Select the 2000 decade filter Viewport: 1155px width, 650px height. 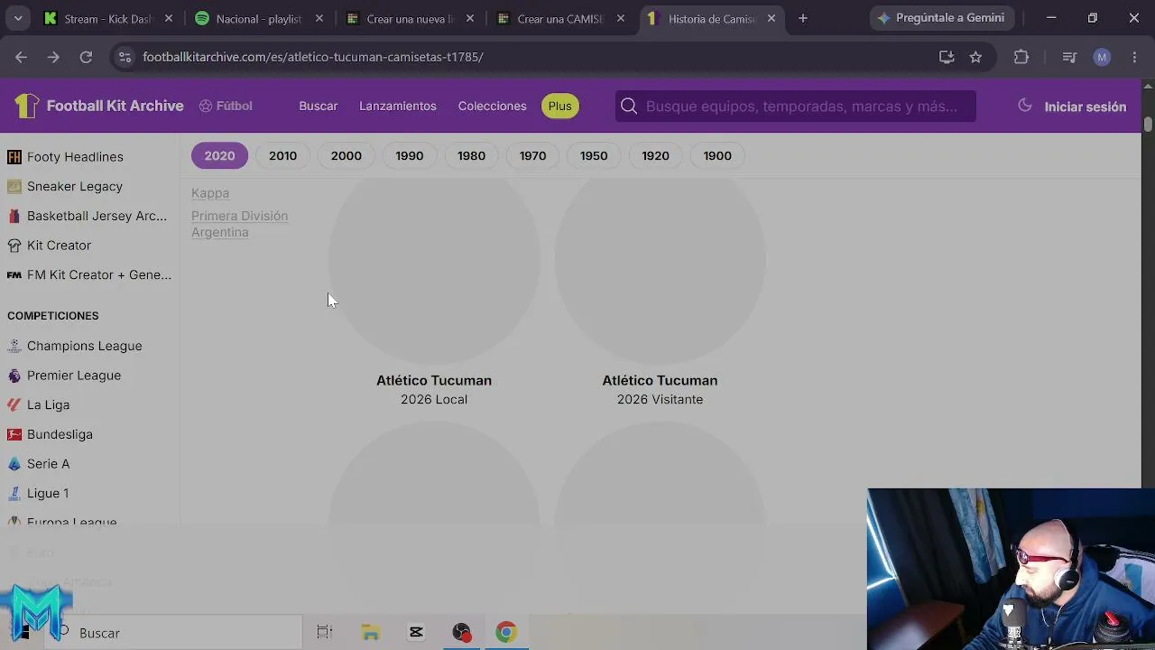(346, 155)
